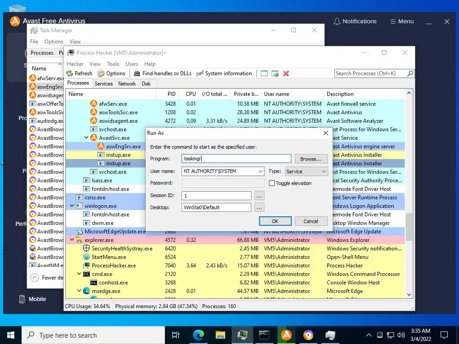Click the Process Hacker vertical scrollbar thumb

(409, 227)
